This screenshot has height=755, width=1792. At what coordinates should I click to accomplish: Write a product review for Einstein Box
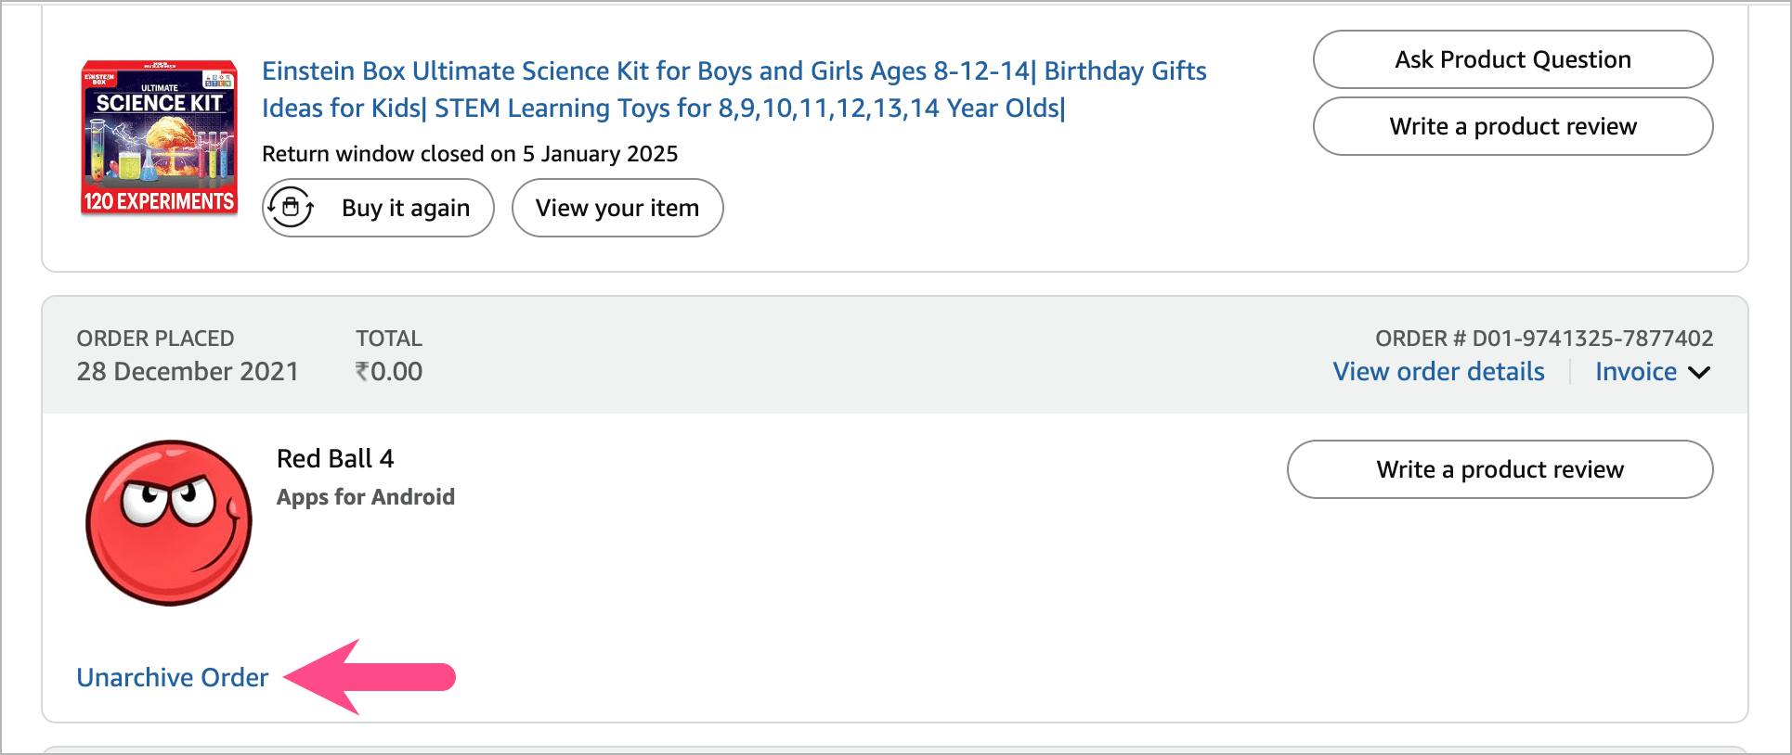tap(1512, 126)
